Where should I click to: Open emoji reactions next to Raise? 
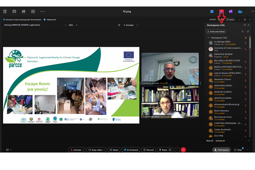171,150
